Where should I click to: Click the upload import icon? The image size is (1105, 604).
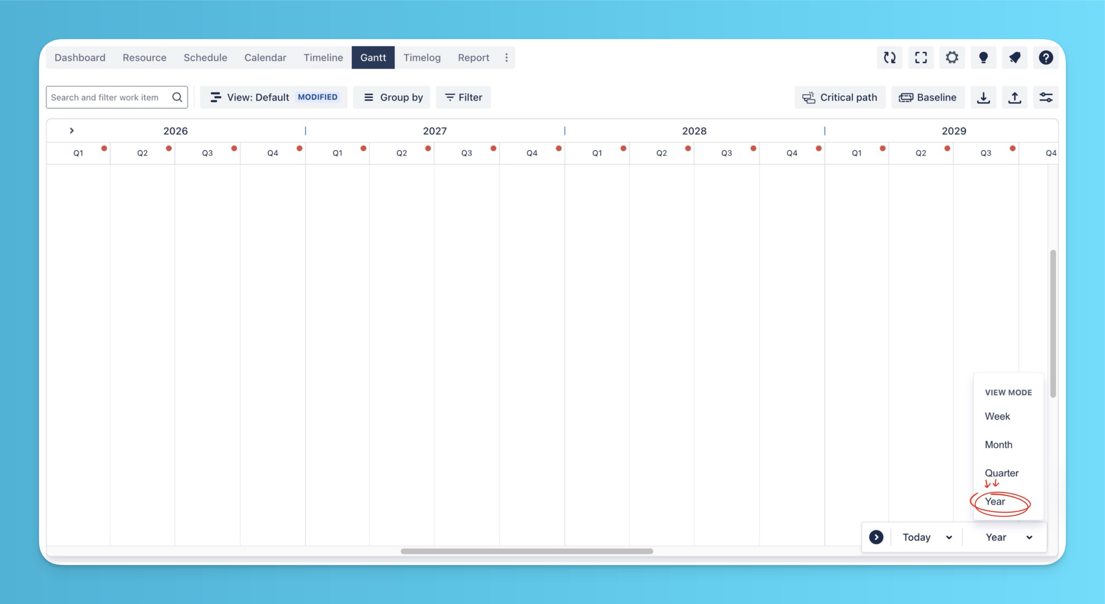coord(1014,98)
